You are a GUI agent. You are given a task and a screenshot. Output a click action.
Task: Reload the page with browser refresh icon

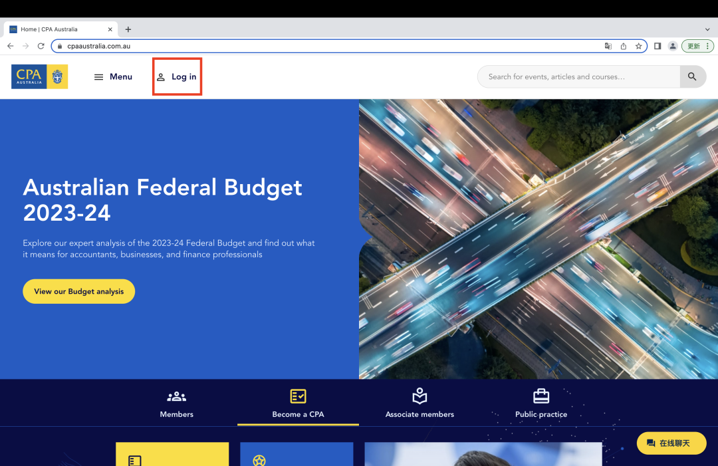coord(41,46)
